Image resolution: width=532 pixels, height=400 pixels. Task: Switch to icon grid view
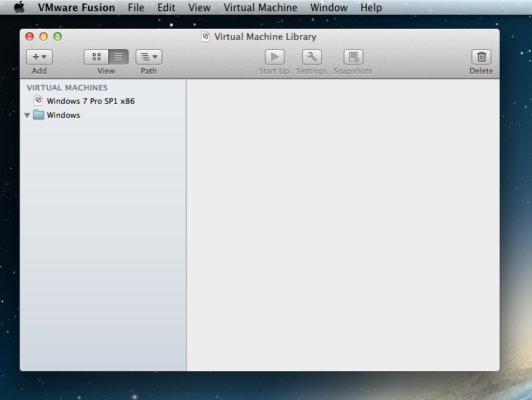[96, 57]
